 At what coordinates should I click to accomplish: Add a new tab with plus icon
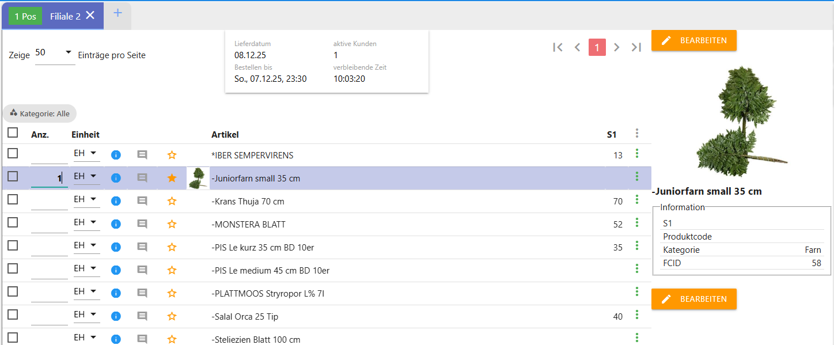click(117, 13)
